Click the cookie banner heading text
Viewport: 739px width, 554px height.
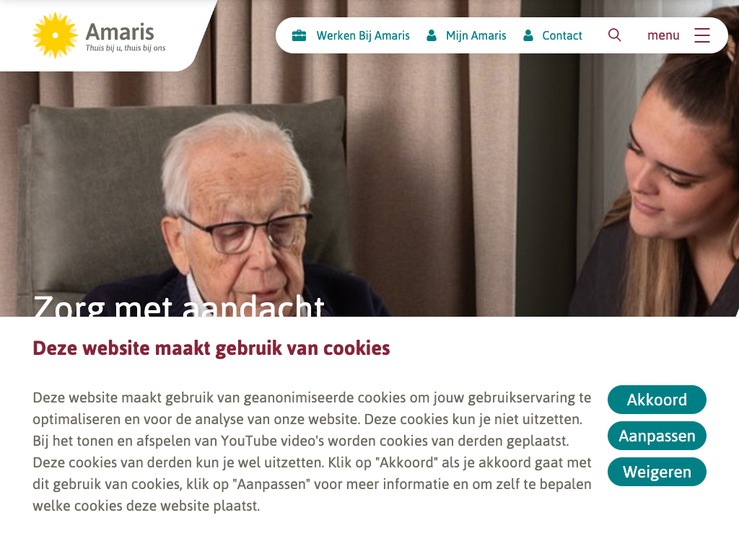click(x=211, y=348)
